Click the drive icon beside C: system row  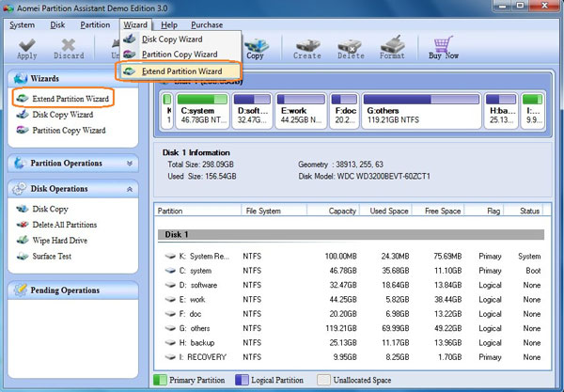coord(170,271)
